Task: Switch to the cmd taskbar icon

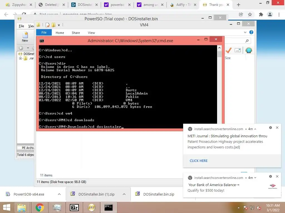Action: pos(109,207)
